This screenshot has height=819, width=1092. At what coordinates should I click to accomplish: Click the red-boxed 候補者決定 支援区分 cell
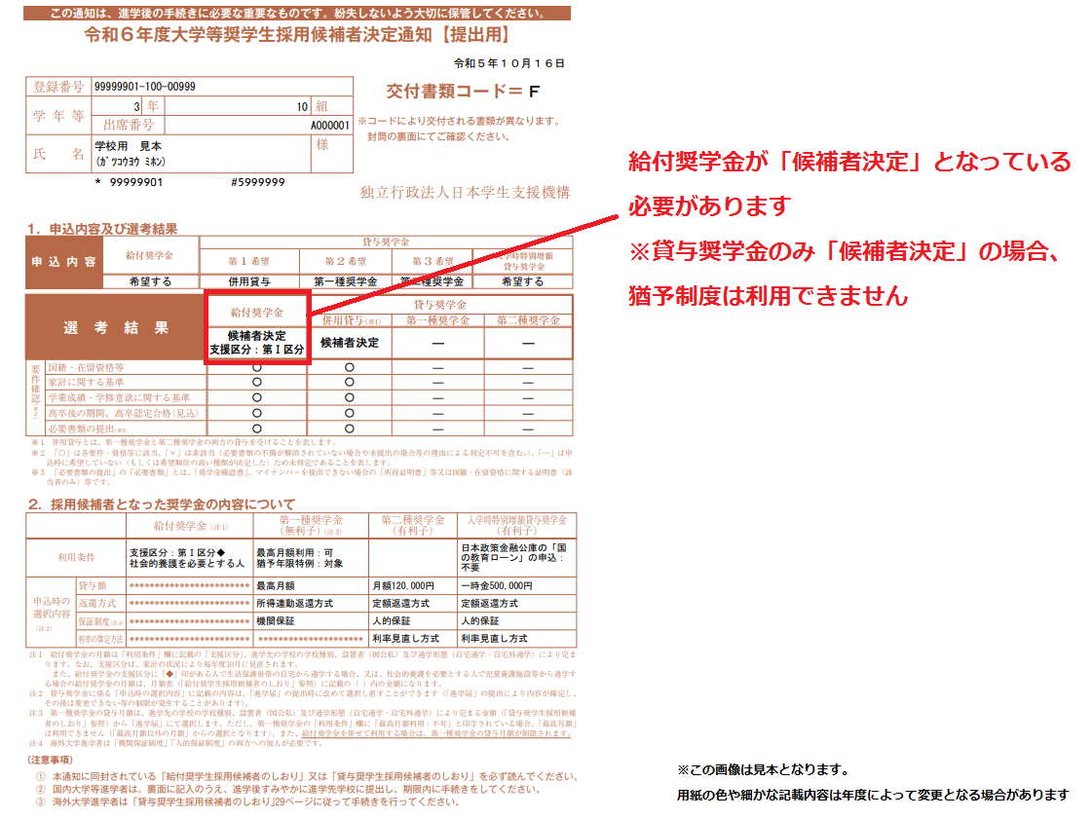257,342
